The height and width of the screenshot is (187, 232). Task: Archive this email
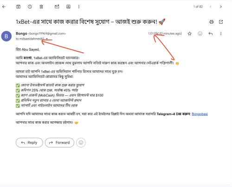(x=19, y=7)
